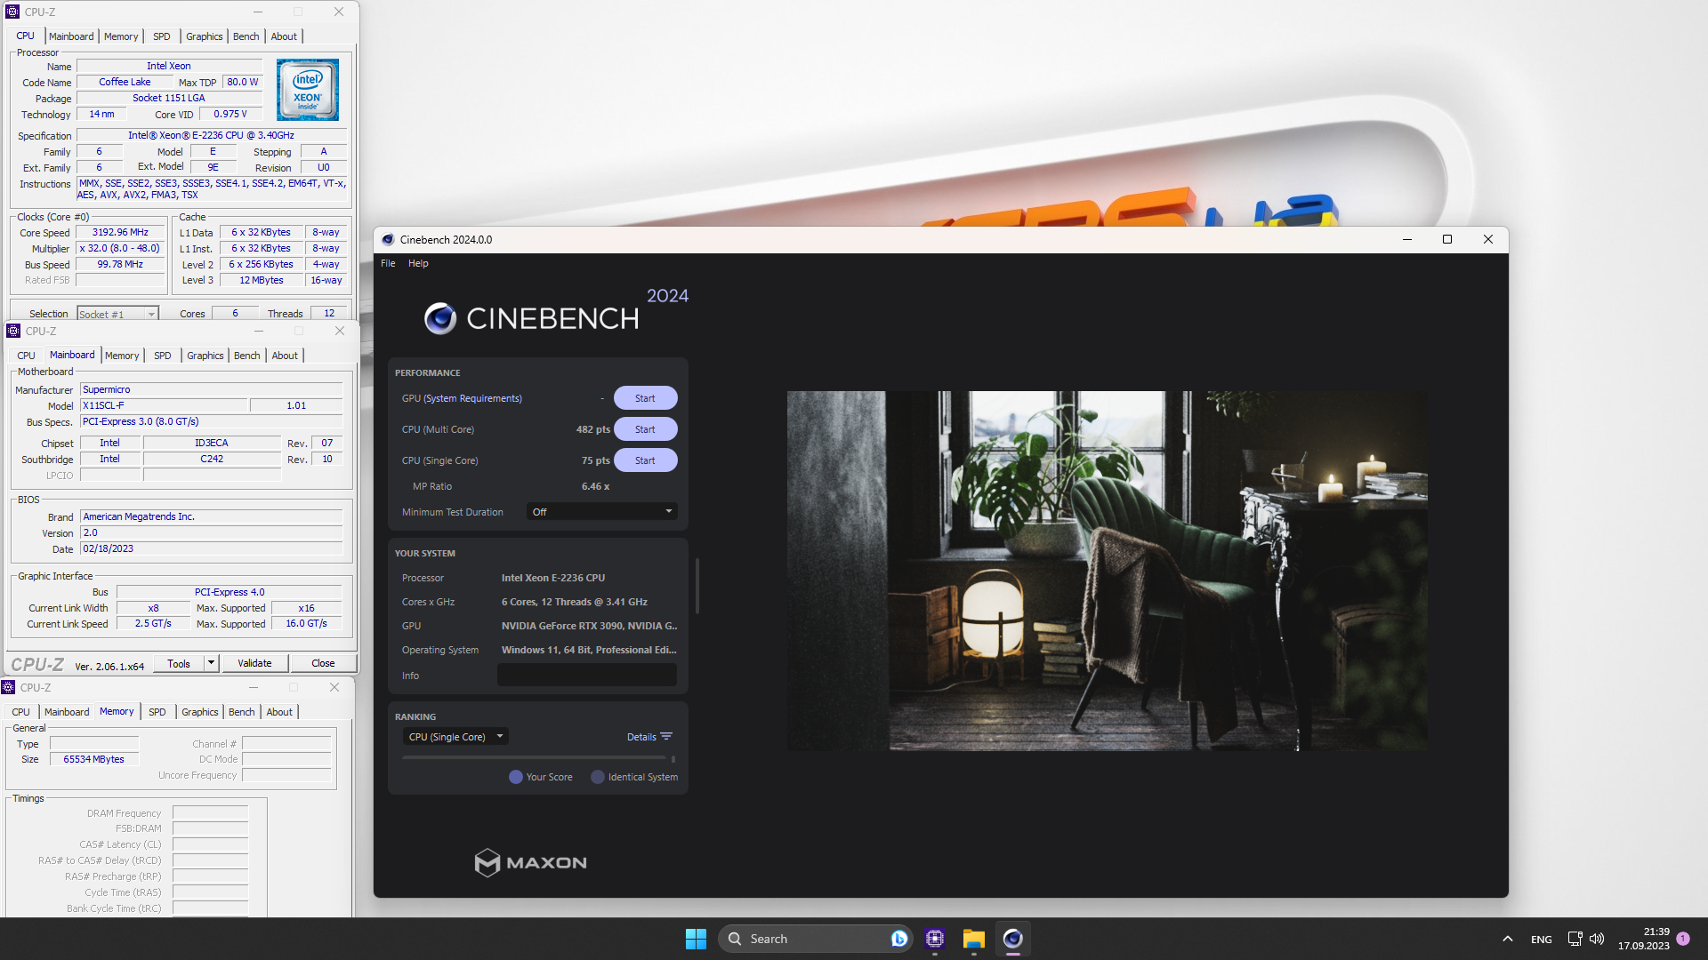Switch to Memory tab in top CPU-Z window
Screen dimensions: 1708x960
[x=121, y=36]
